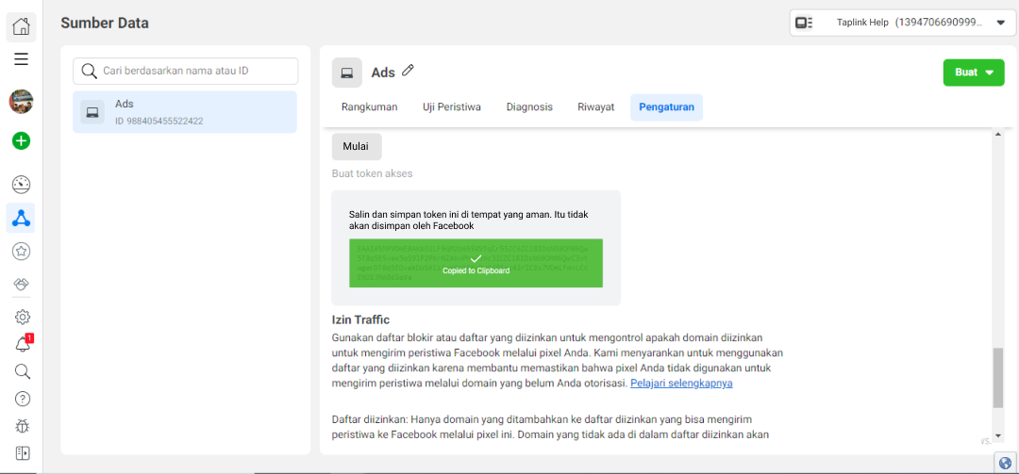
Task: Open the star custom conversions icon
Action: [22, 252]
